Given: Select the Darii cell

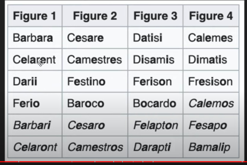Looking at the screenshot, I should coord(25,81).
